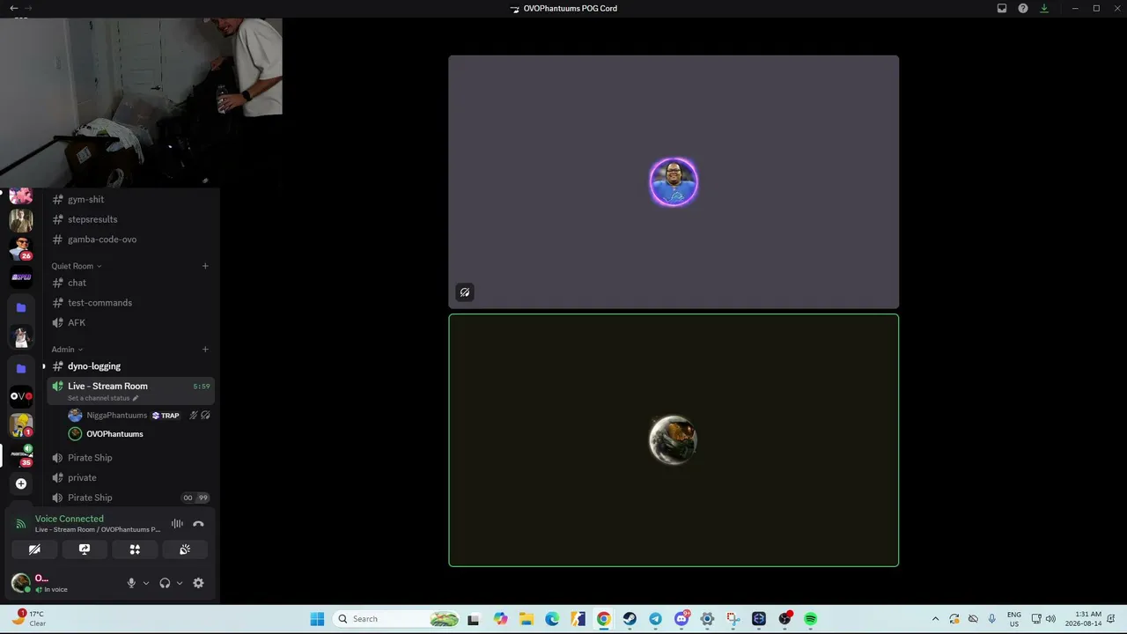Open input device options arrow
Viewport: 1127px width, 634px height.
tap(146, 583)
